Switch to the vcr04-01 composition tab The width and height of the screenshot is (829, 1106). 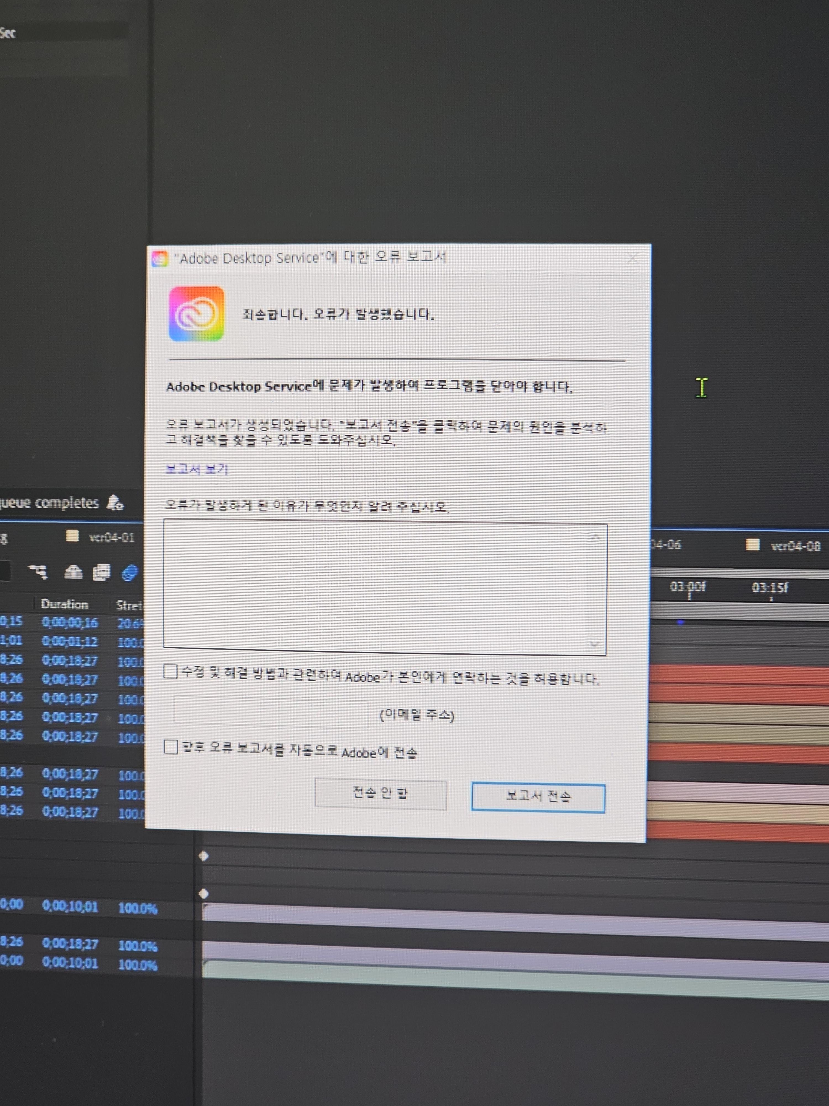pyautogui.click(x=111, y=538)
